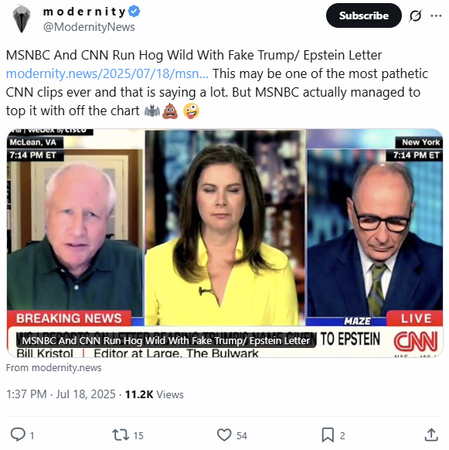
Task: Open the @ModernityNews handle
Action: tap(89, 27)
